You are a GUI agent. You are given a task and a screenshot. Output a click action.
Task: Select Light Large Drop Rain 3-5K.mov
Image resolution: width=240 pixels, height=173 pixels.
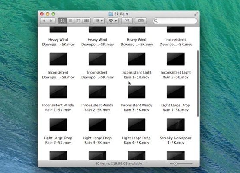tap(97, 131)
